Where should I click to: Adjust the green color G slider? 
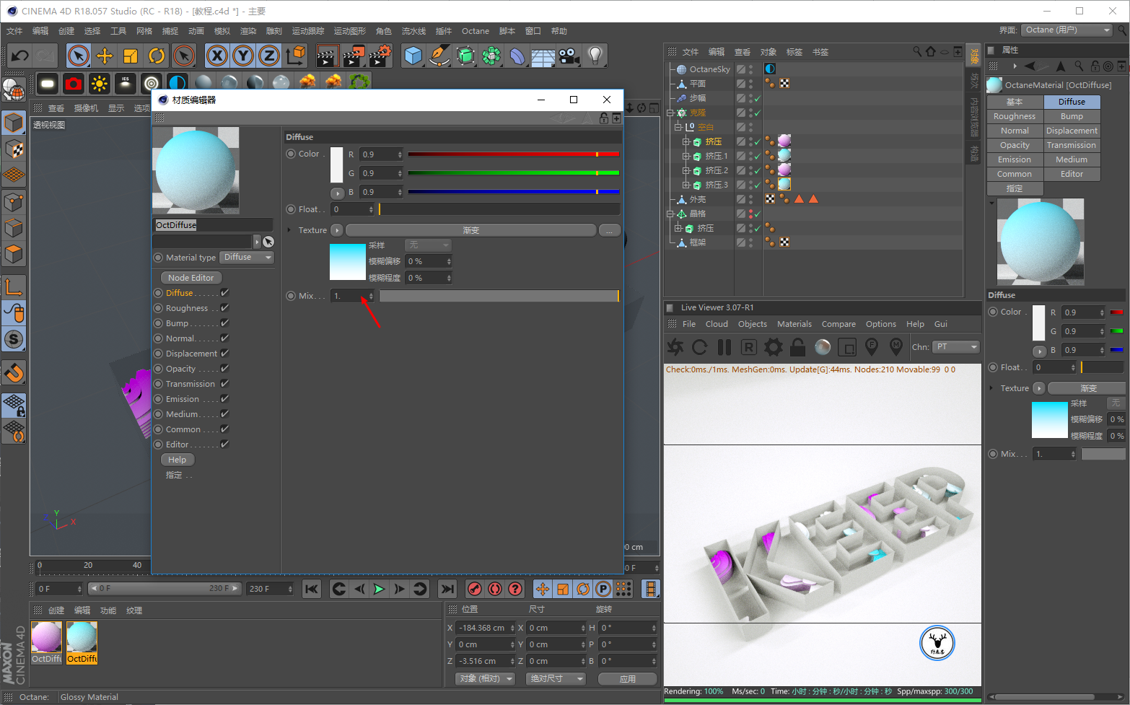pos(513,173)
